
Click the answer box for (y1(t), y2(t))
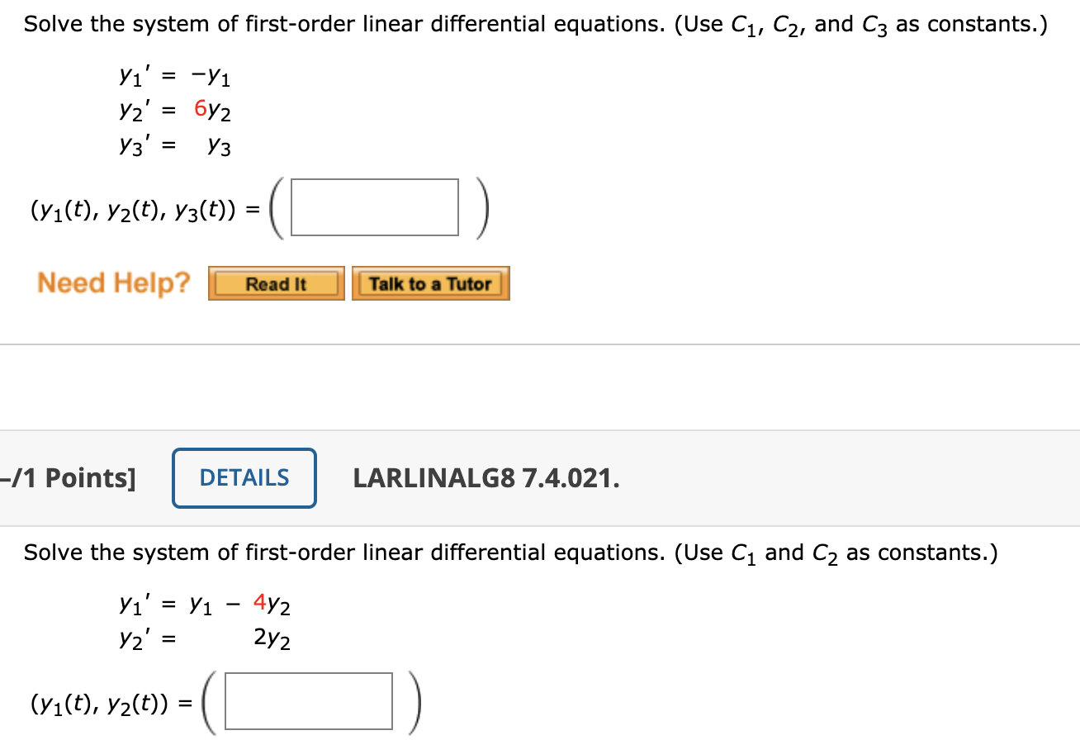pos(308,701)
